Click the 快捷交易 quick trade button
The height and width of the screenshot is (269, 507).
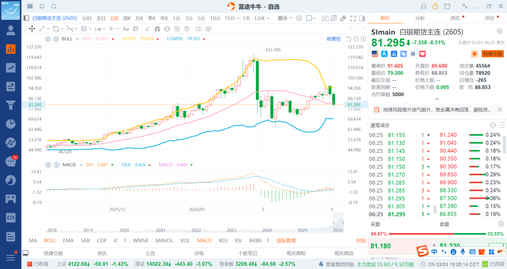point(492,54)
